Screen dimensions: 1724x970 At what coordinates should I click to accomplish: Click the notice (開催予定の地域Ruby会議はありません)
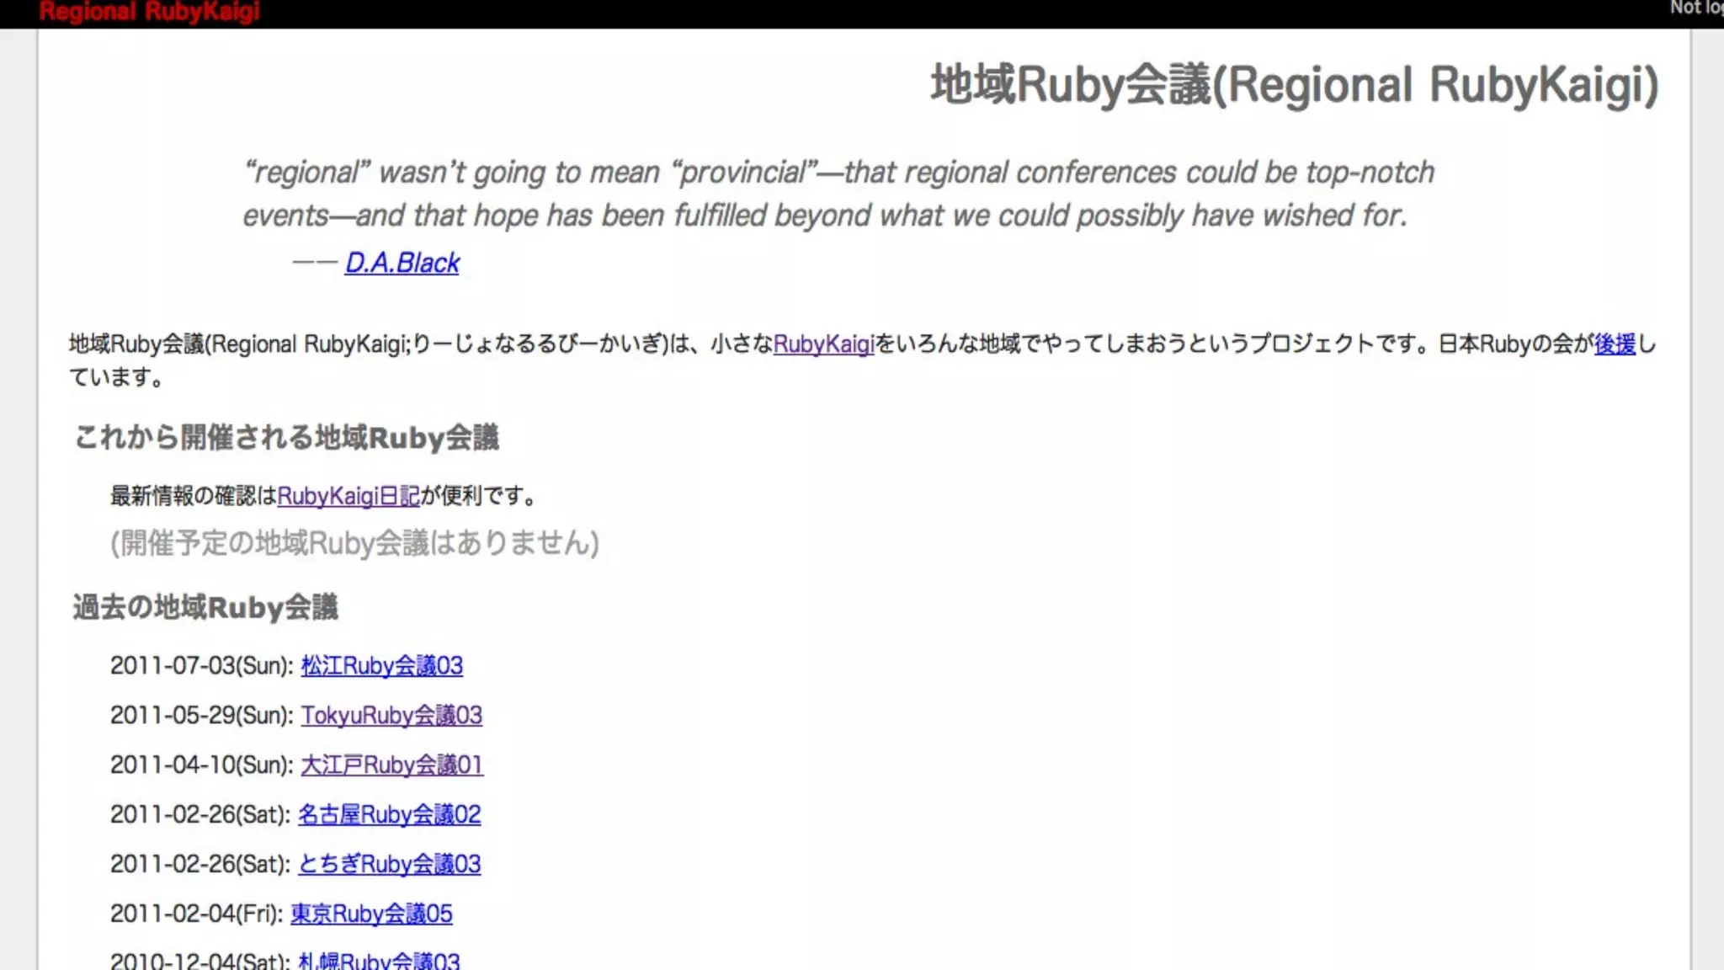[x=354, y=543]
